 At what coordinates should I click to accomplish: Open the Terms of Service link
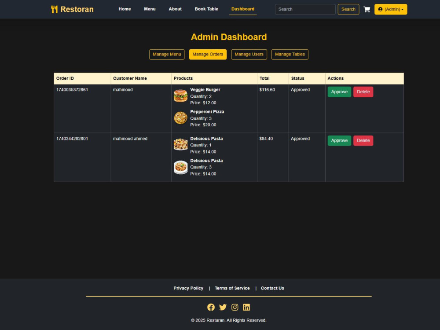(232, 288)
